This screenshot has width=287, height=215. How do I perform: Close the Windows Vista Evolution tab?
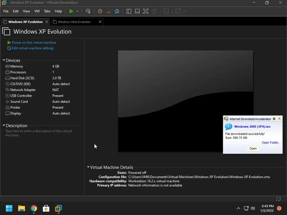tap(100, 22)
